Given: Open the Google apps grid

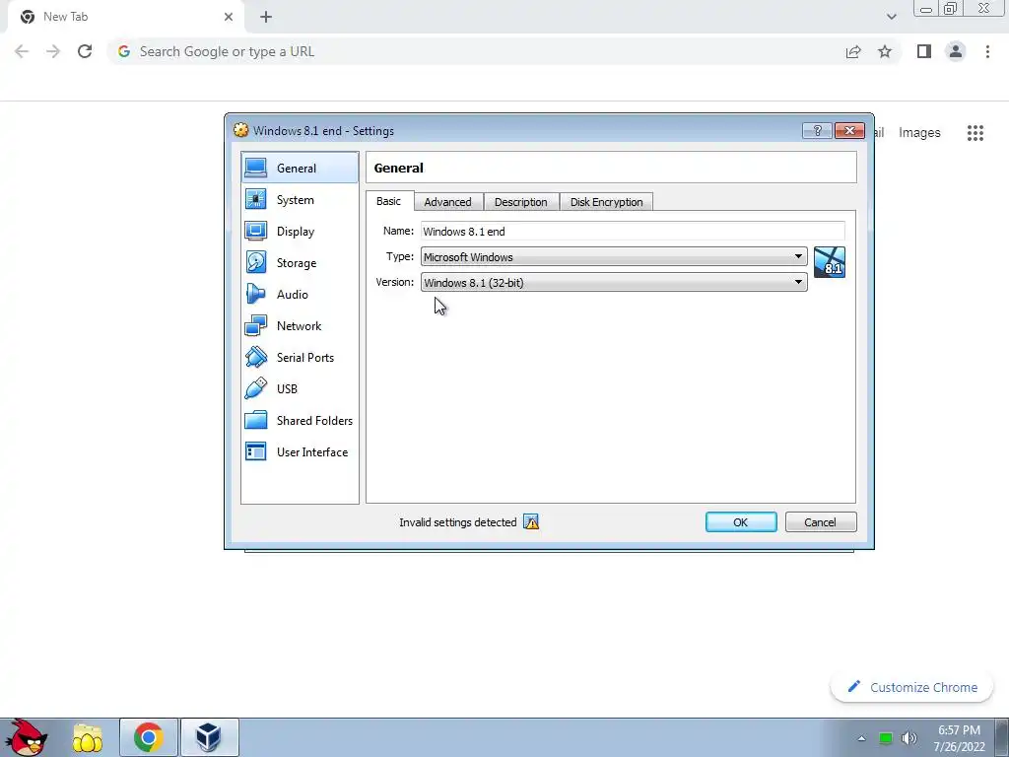Looking at the screenshot, I should point(975,133).
